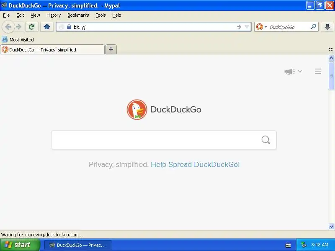Reload the current page
This screenshot has height=251, width=335.
tap(32, 27)
